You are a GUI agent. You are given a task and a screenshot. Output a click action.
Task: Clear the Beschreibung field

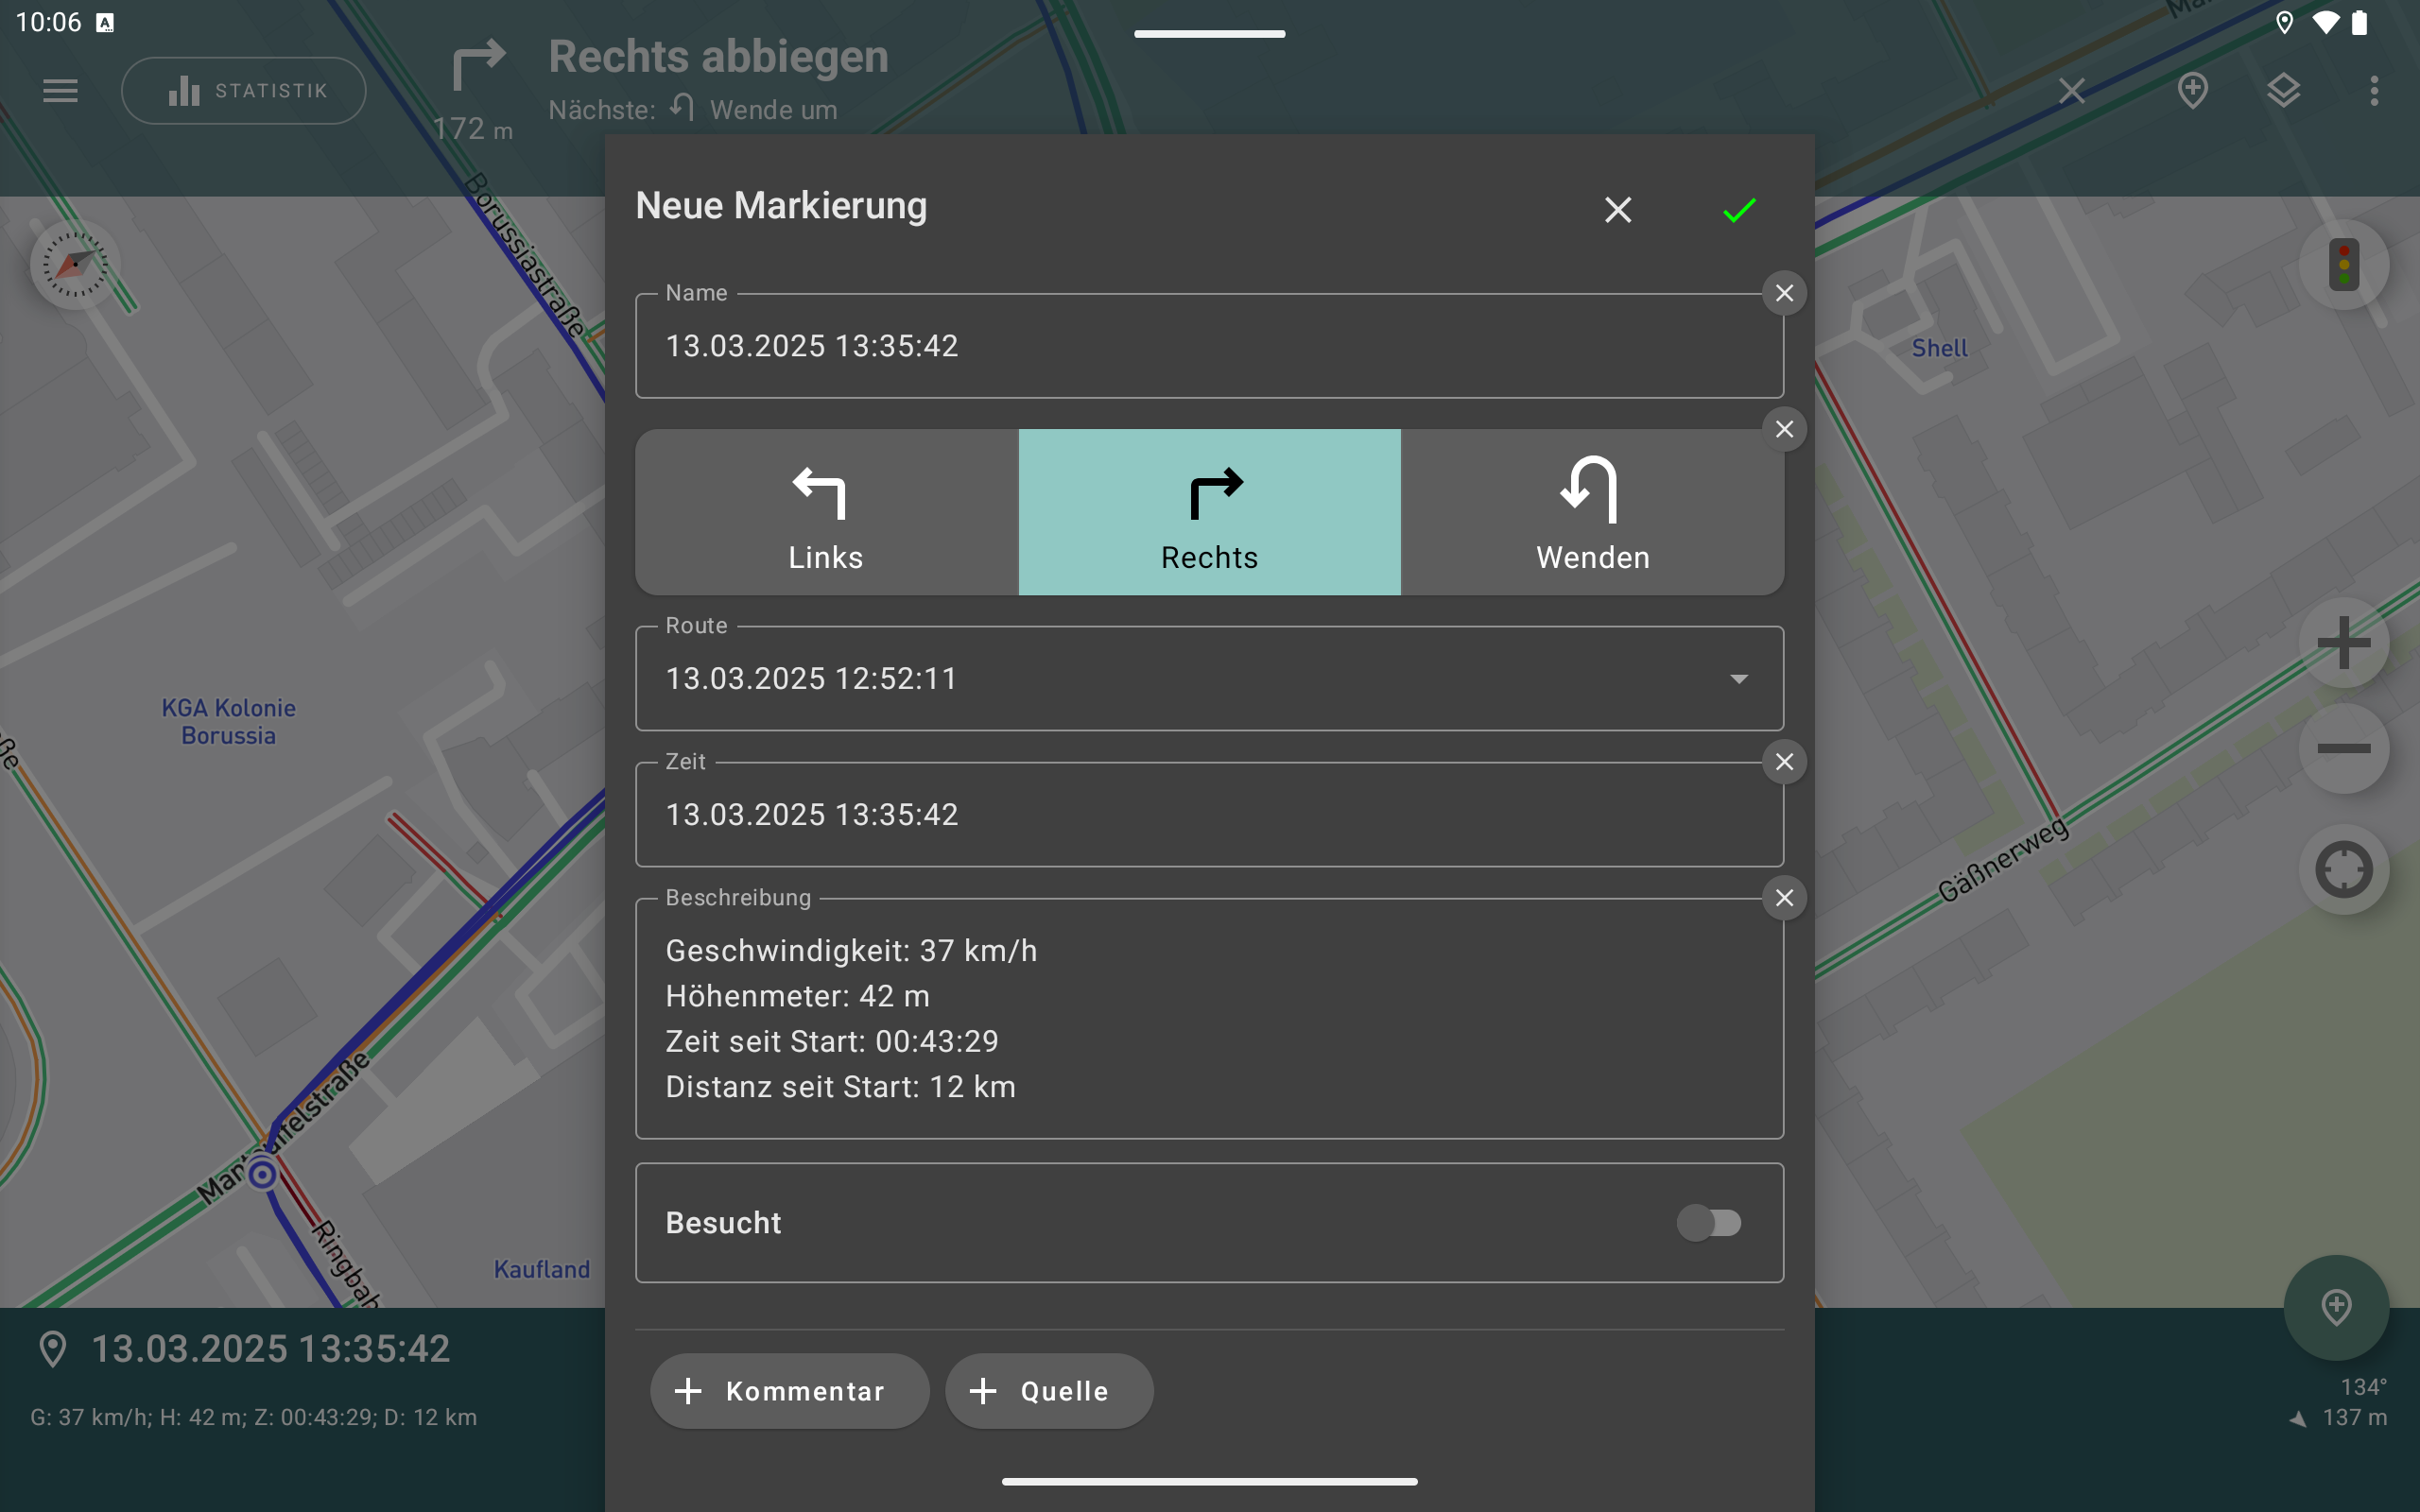pyautogui.click(x=1784, y=898)
